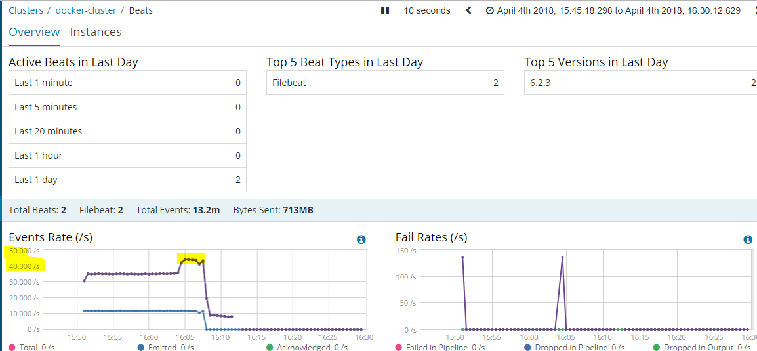Click the previous time range arrow

click(468, 10)
